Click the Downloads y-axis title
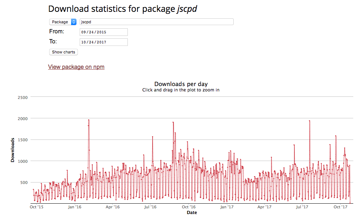 coord(13,150)
